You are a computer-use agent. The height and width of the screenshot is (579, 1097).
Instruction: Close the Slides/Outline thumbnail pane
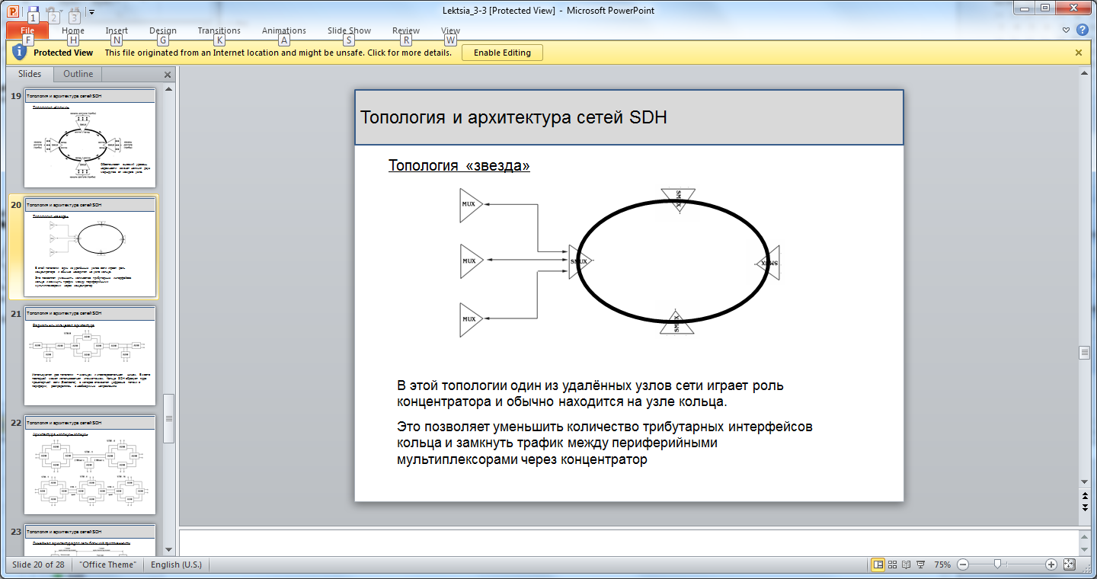168,75
